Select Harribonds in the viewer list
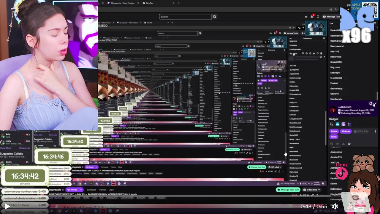 tap(336, 99)
